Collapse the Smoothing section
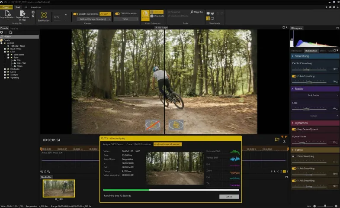The width and height of the screenshot is (340, 208). tap(292, 56)
